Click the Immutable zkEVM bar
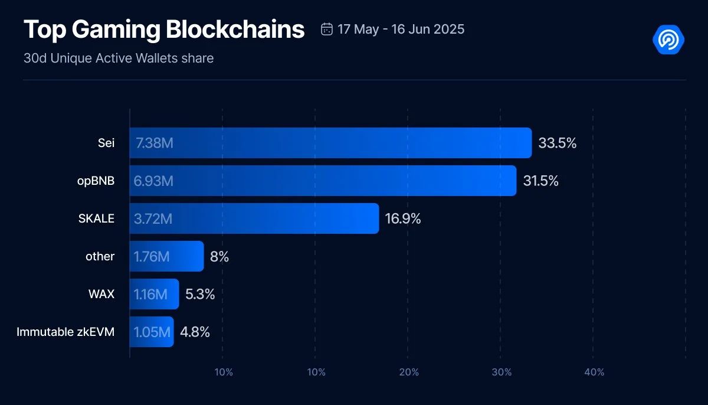Screen dimensions: 708x405 [x=152, y=332]
